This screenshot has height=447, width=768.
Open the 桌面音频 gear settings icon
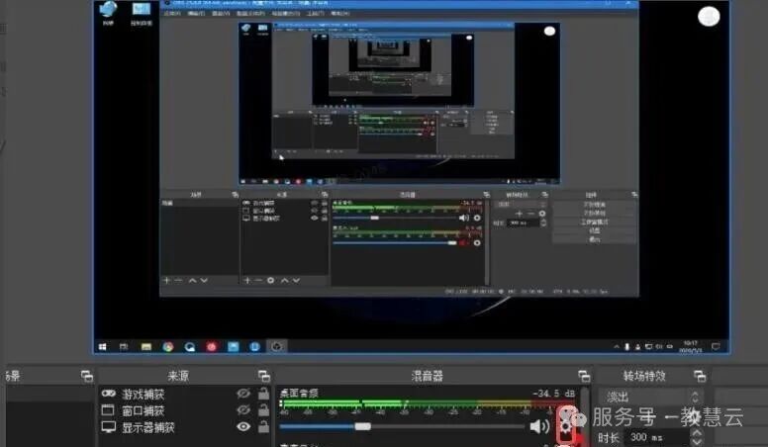567,427
